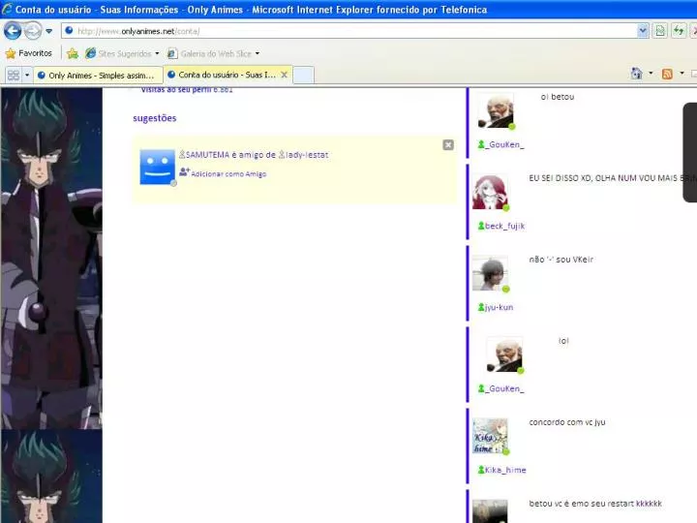Click the green user icon beside Kika_hime

tap(481, 470)
